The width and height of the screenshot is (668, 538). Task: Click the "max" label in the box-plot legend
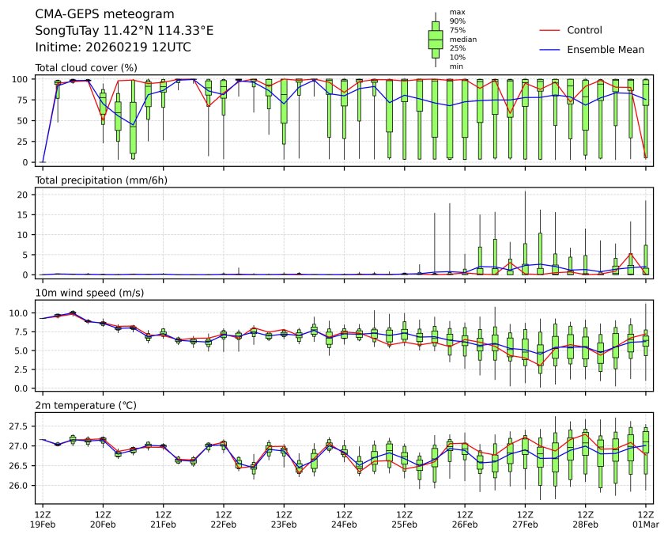[455, 12]
